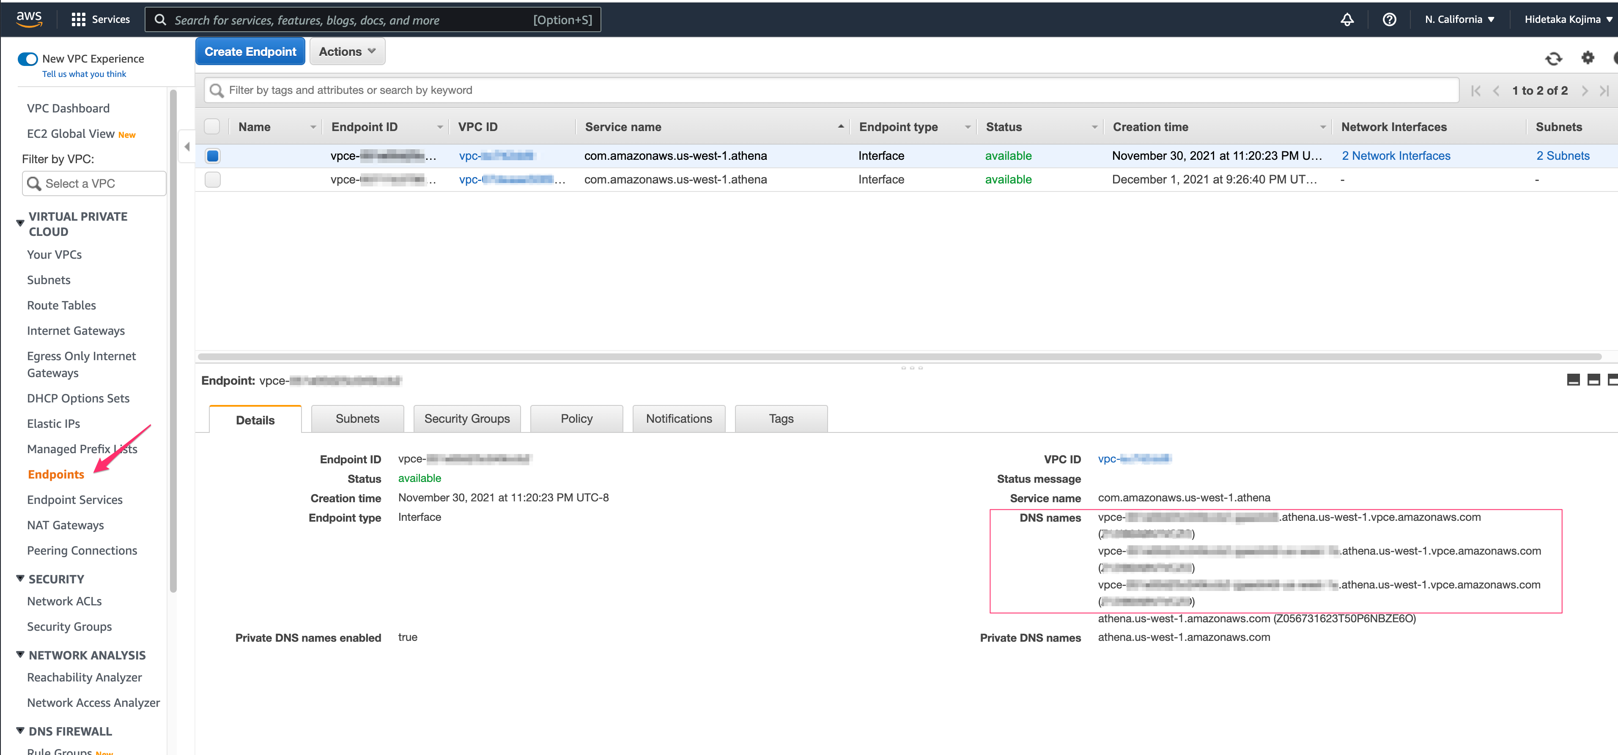Open the notifications bell
This screenshot has height=755, width=1618.
1347,19
